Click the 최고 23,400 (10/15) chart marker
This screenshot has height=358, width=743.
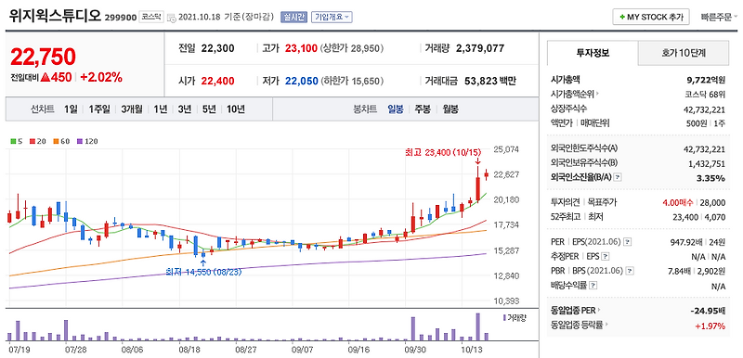click(x=443, y=153)
